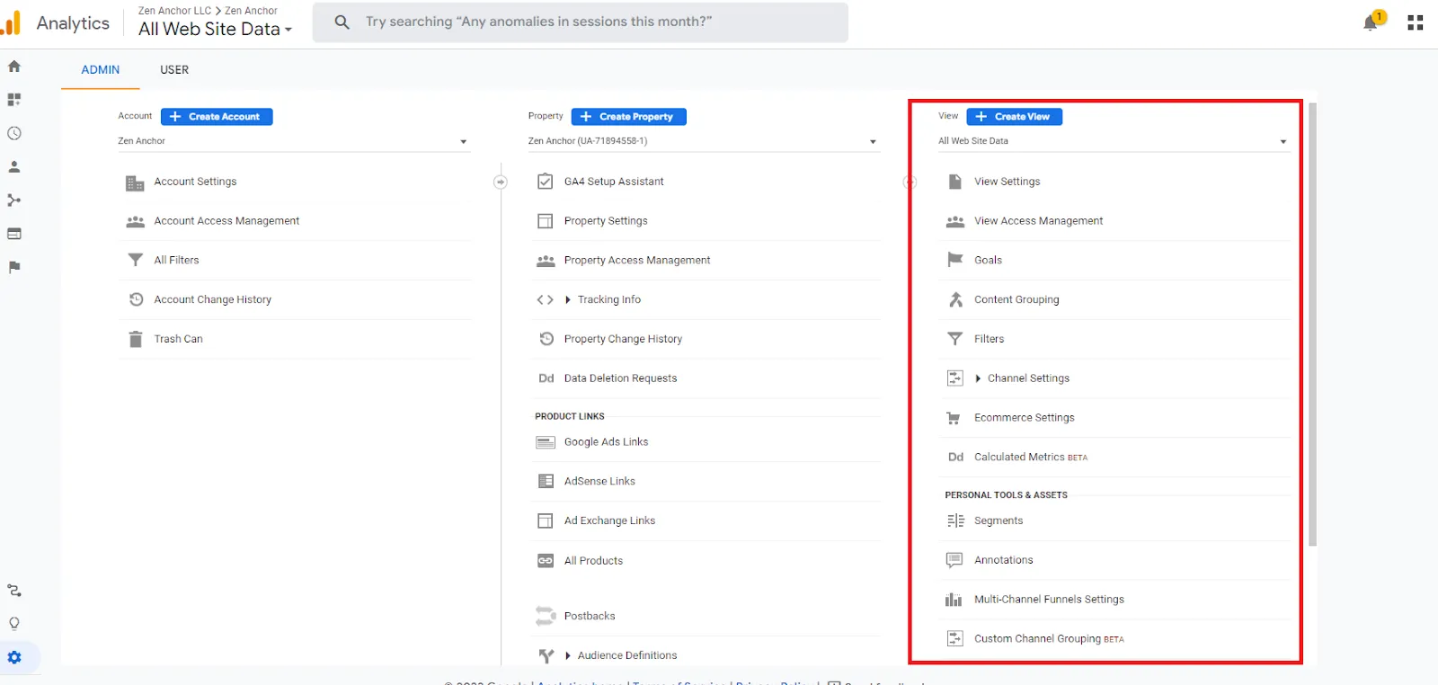Open the View selector All Web Site Data

[x=1114, y=141]
